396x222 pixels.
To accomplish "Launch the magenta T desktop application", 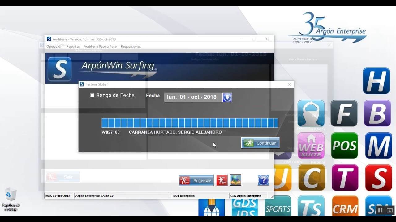I will tap(345, 178).
